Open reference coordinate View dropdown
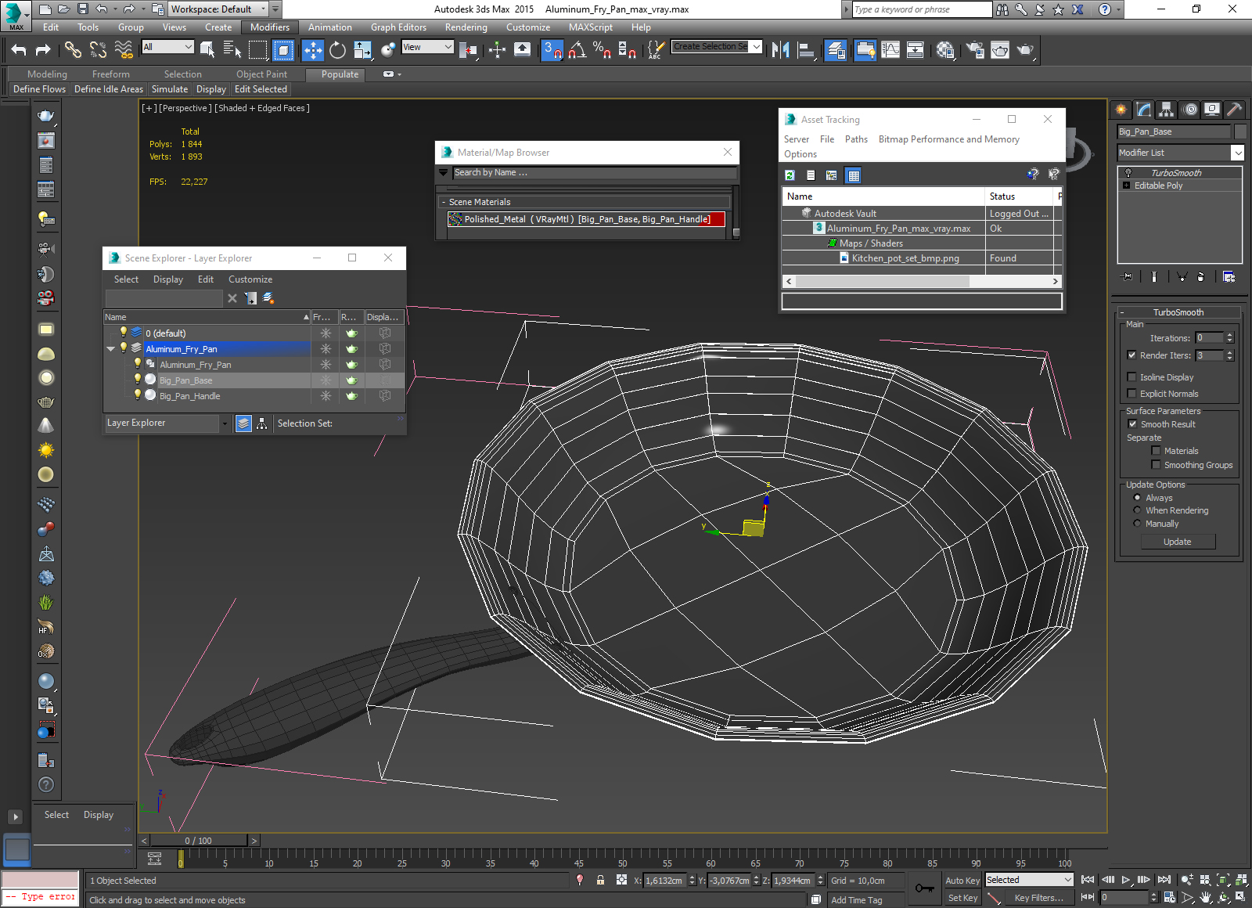This screenshot has width=1252, height=908. 427,47
